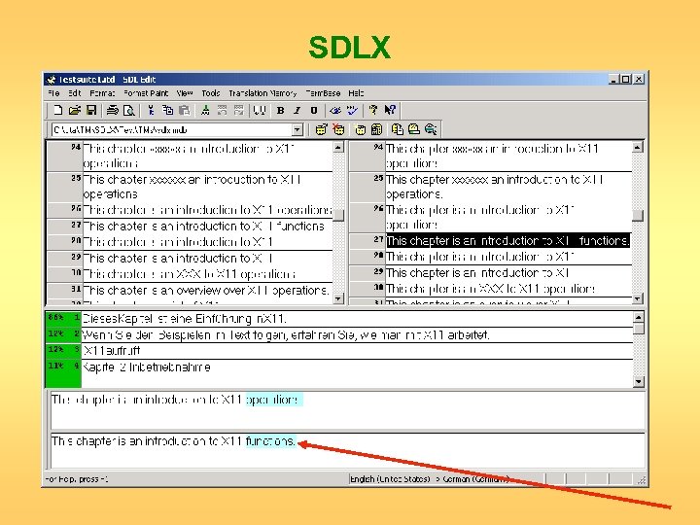Image resolution: width=700 pixels, height=525 pixels.
Task: Click the last TM icon with magnifier
Action: click(x=431, y=129)
